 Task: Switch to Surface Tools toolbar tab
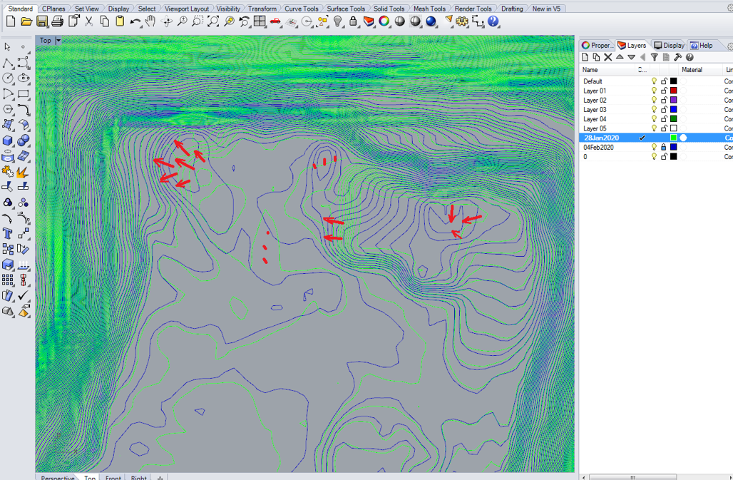tap(346, 9)
